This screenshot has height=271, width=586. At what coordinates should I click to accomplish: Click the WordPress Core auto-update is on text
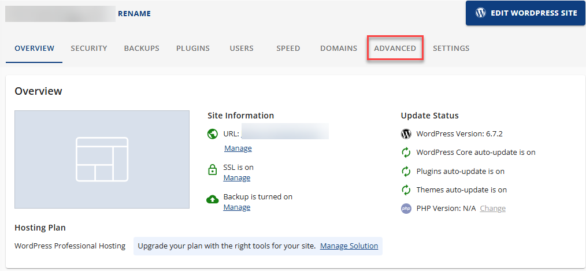pyautogui.click(x=476, y=153)
